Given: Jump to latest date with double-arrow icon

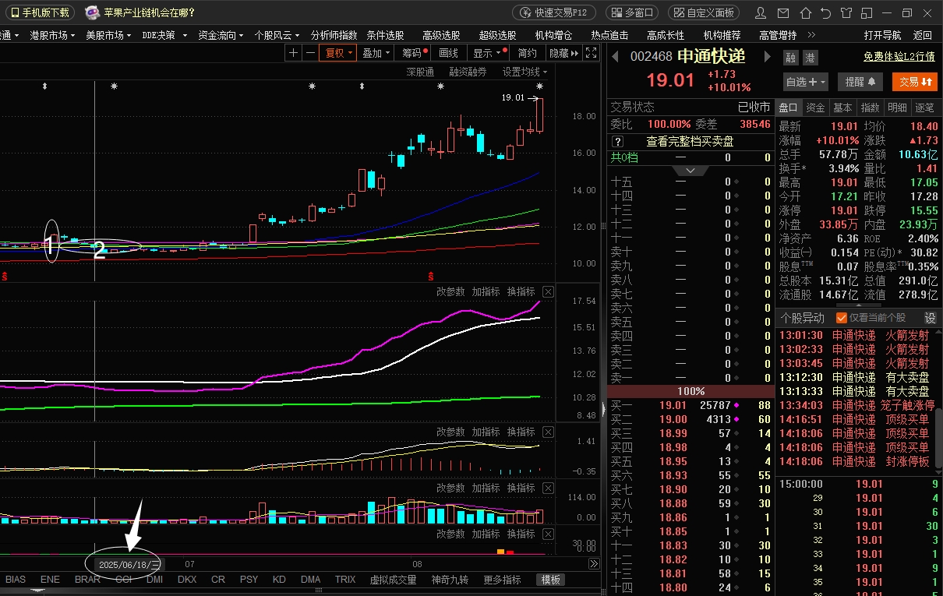Looking at the screenshot, I should [593, 563].
